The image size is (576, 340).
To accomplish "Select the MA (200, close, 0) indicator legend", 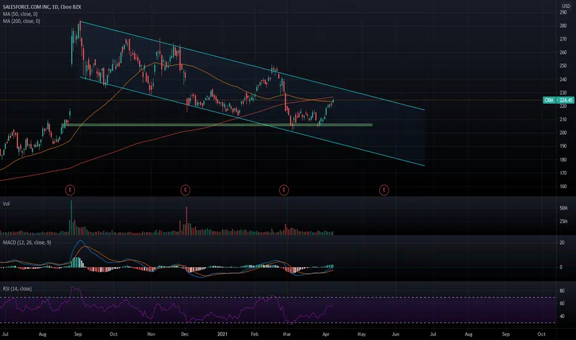I will pos(22,21).
